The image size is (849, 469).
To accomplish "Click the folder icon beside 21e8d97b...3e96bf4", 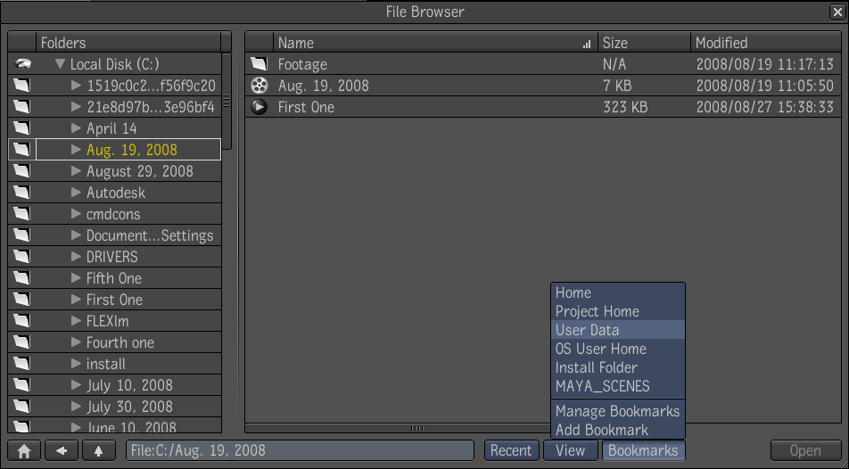I will click(x=21, y=107).
